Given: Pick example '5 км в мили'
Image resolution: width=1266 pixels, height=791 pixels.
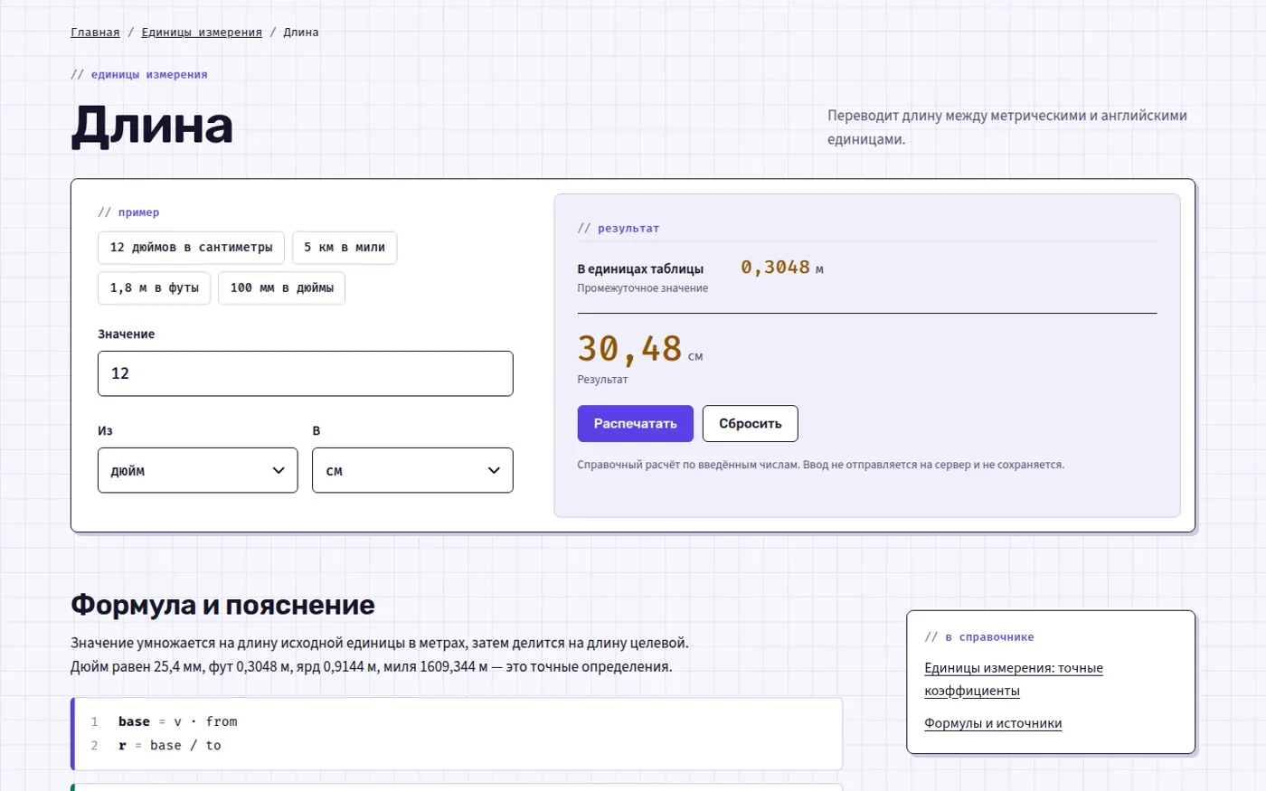Looking at the screenshot, I should tap(345, 248).
